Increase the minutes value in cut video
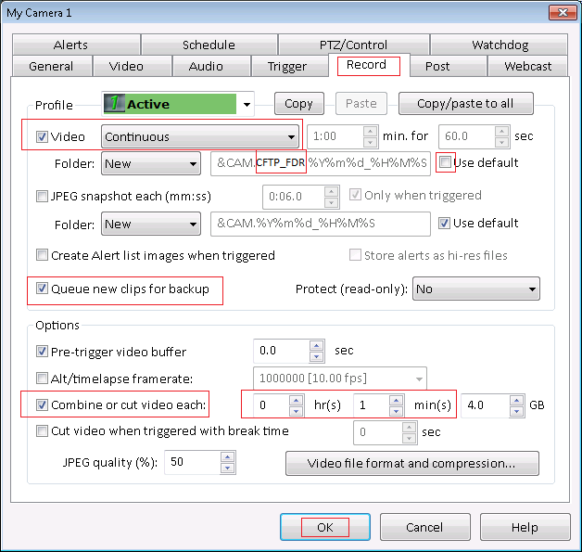 coord(397,400)
